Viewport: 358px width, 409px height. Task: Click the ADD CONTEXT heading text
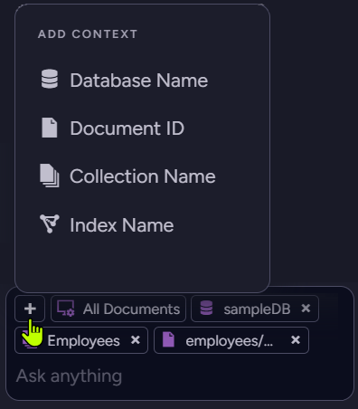pyautogui.click(x=88, y=34)
